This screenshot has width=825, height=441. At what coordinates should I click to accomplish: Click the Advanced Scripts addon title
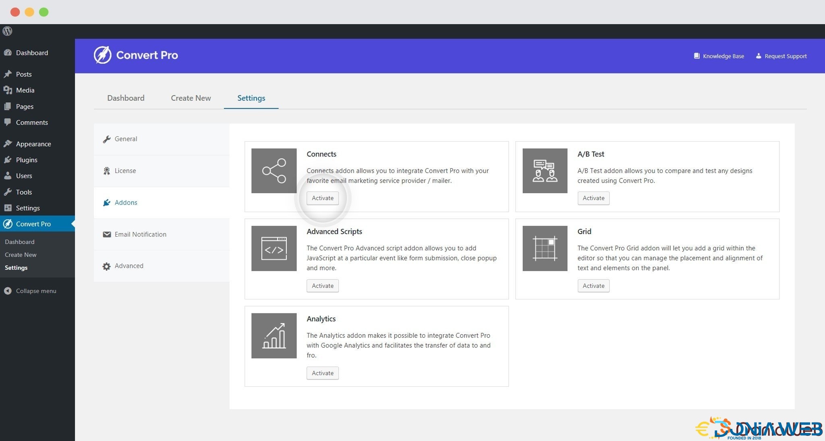[334, 231]
